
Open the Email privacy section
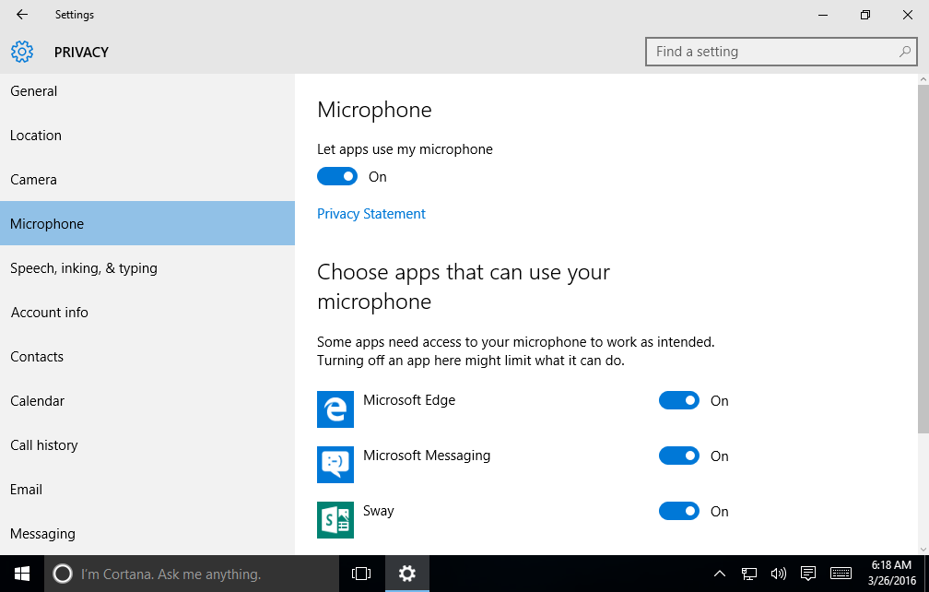click(x=147, y=490)
